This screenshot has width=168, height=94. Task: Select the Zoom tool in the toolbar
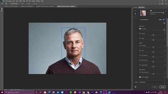pos(2,11)
